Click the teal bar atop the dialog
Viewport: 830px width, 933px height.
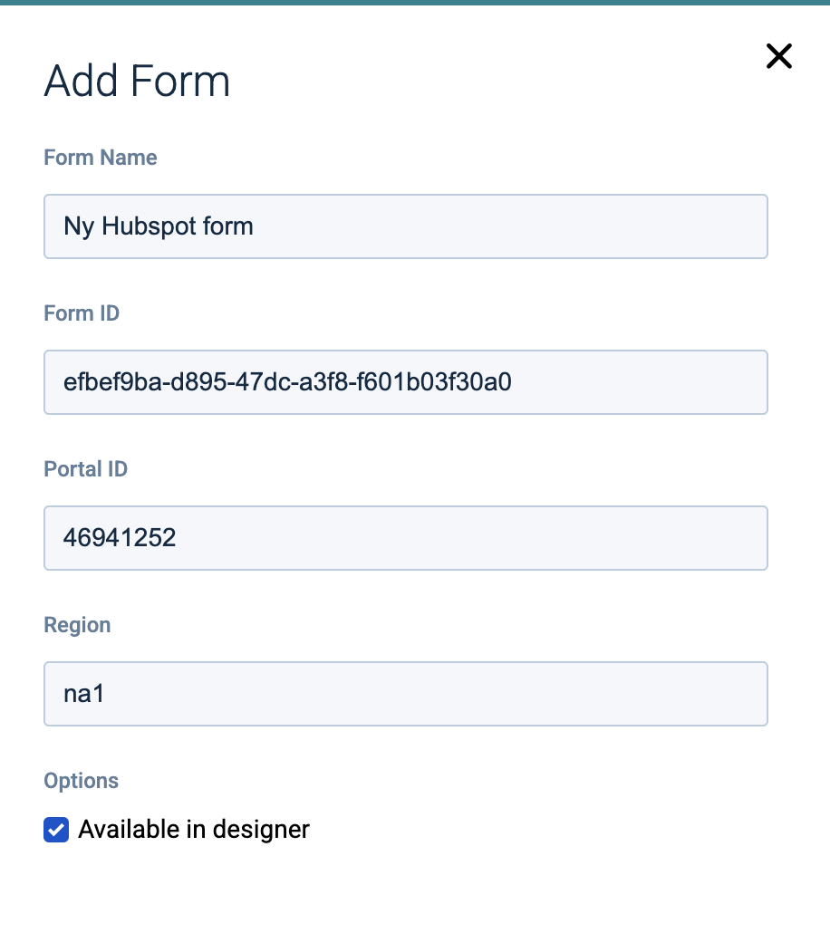[x=415, y=3]
